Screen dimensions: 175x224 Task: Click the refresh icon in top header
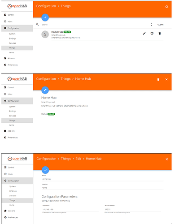pos(166,7)
